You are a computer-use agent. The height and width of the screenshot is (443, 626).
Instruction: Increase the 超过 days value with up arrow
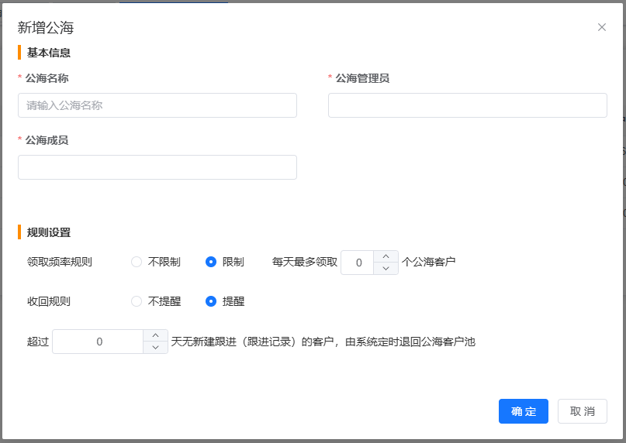pos(156,335)
